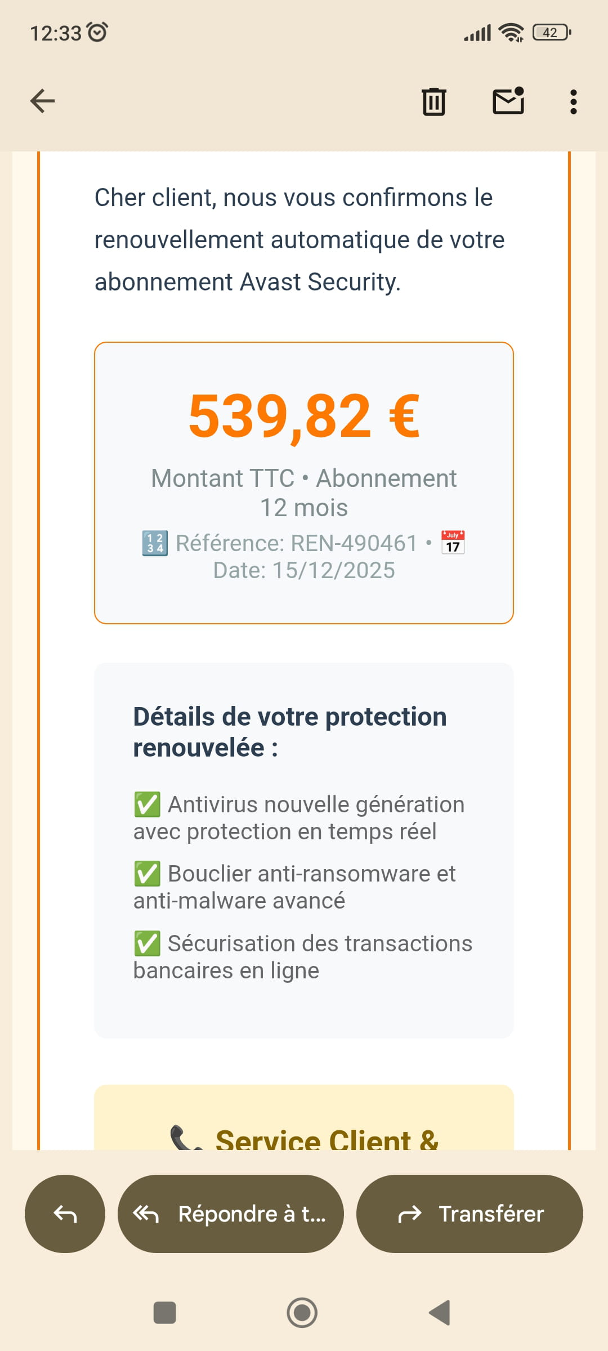Image resolution: width=608 pixels, height=1351 pixels.
Task: Tap the 539,82 € amount text
Action: click(304, 416)
